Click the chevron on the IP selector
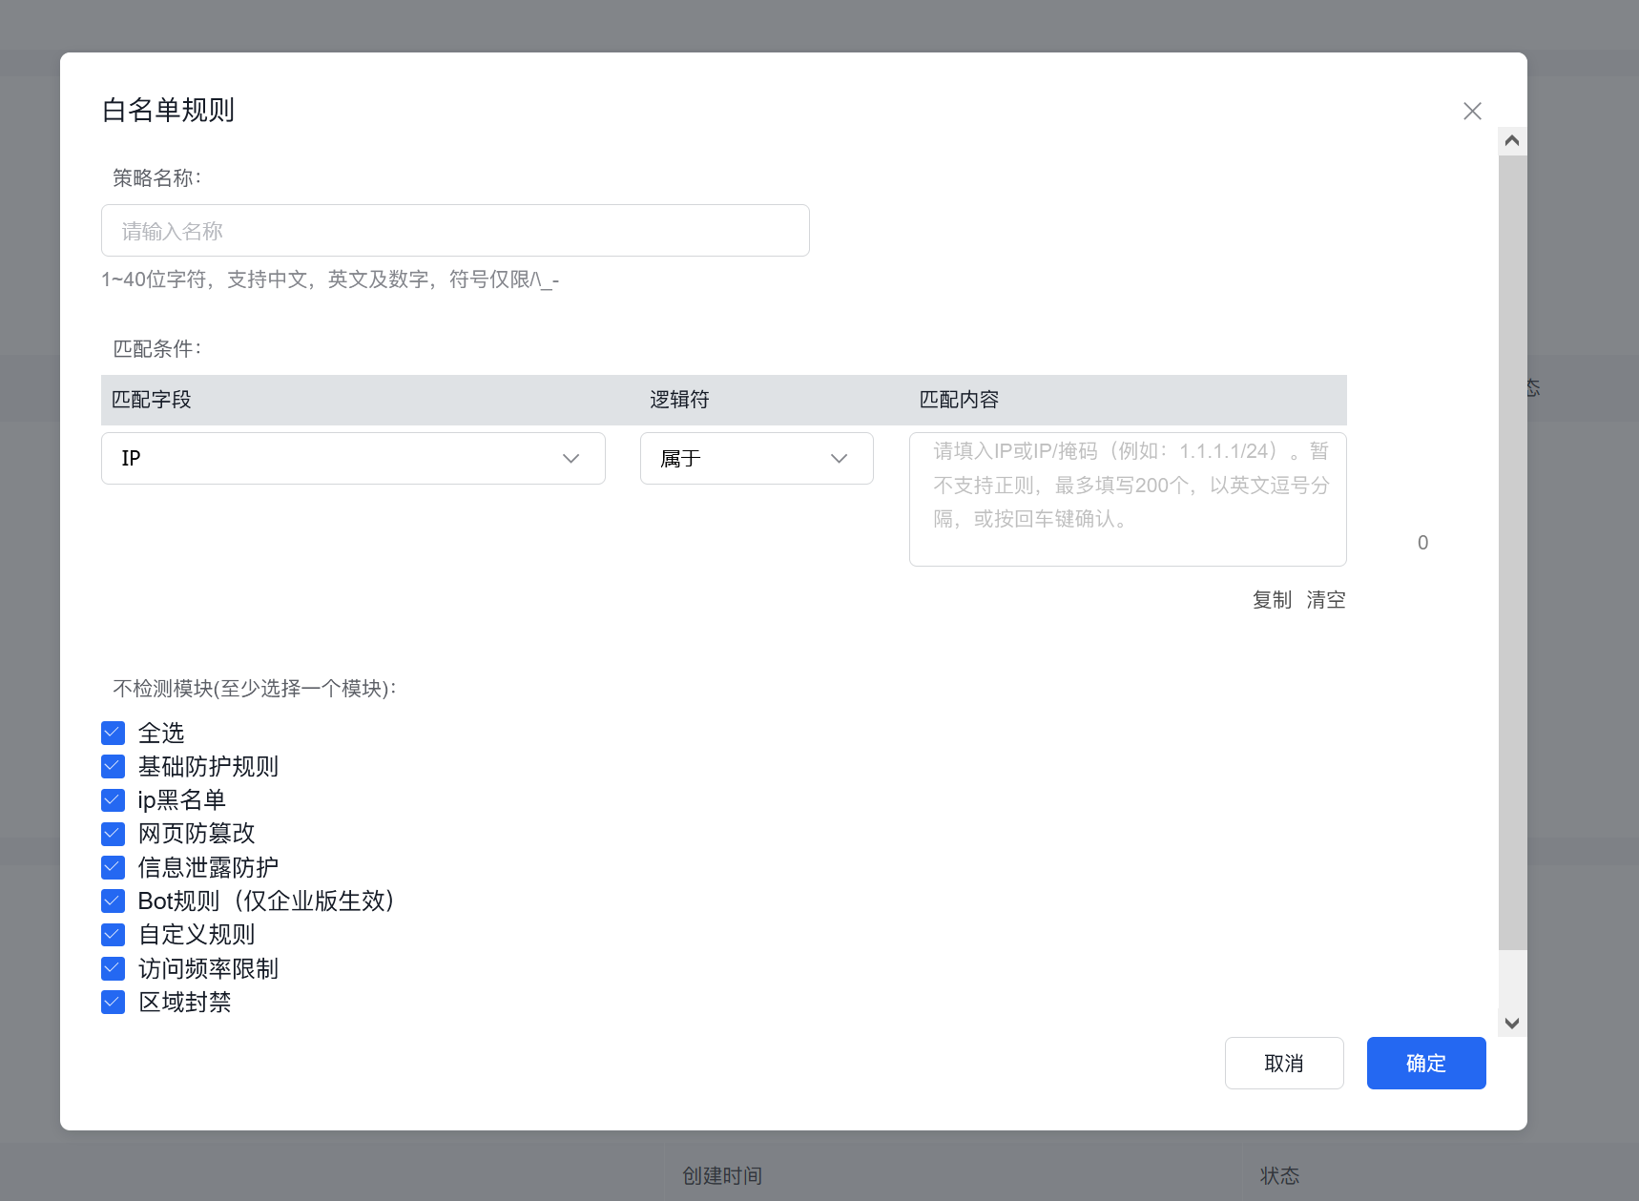This screenshot has height=1201, width=1639. 571,458
